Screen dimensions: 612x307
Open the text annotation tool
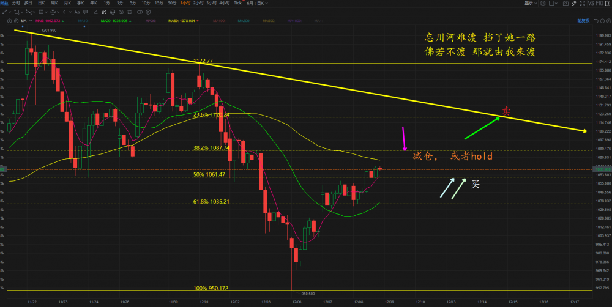click(x=77, y=12)
